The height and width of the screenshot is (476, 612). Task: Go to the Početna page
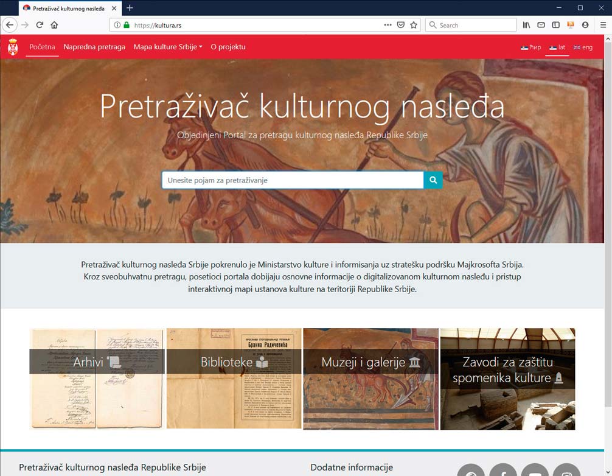(42, 47)
